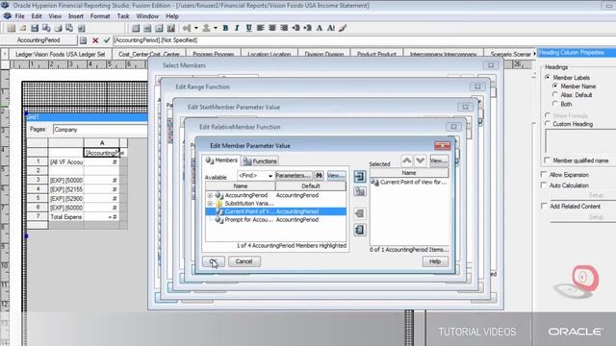Click the scroll arrow after Scenario POV tab

point(534,54)
